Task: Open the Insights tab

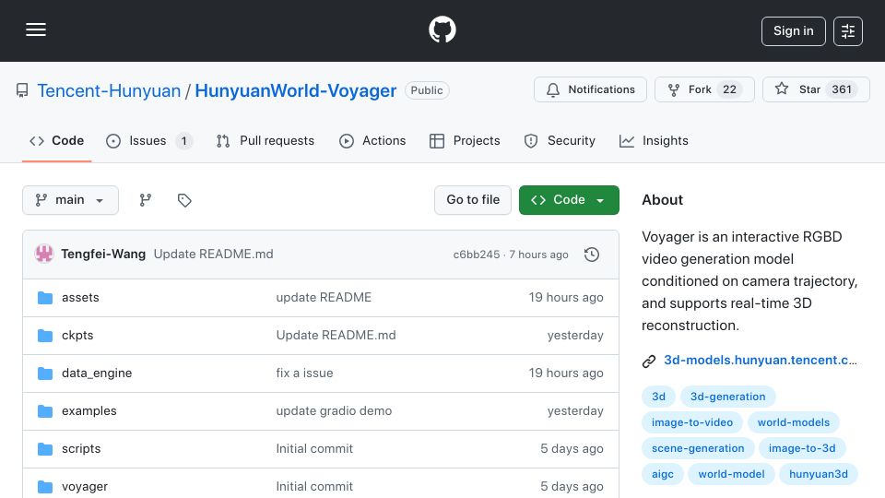Action: tap(654, 140)
